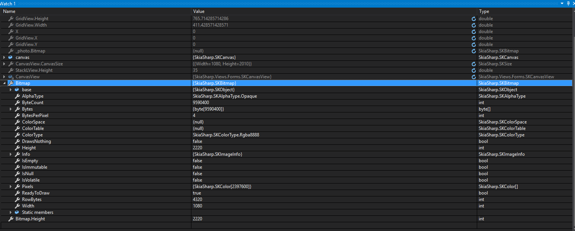Click the {SkiaSharp.SKColor[2397600]} value
575x231 pixels.
222,187
